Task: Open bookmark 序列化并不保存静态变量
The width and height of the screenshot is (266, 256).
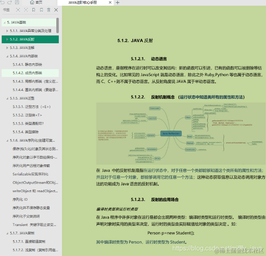Action: 31,208
